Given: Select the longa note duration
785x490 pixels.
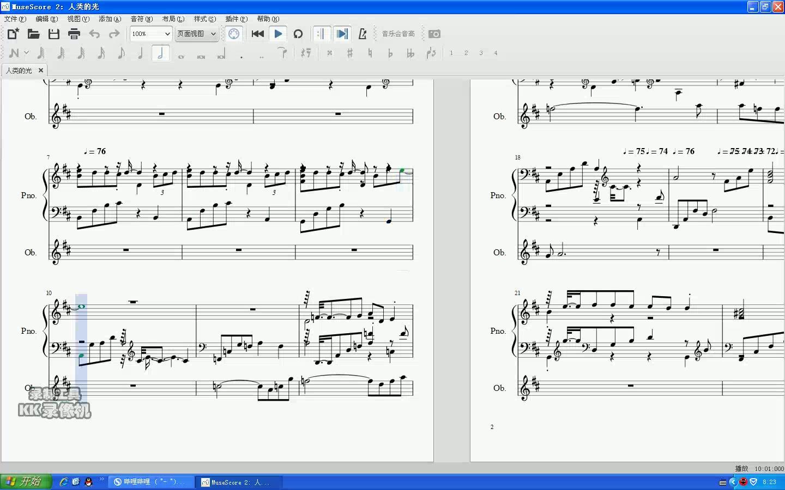Looking at the screenshot, I should 221,53.
